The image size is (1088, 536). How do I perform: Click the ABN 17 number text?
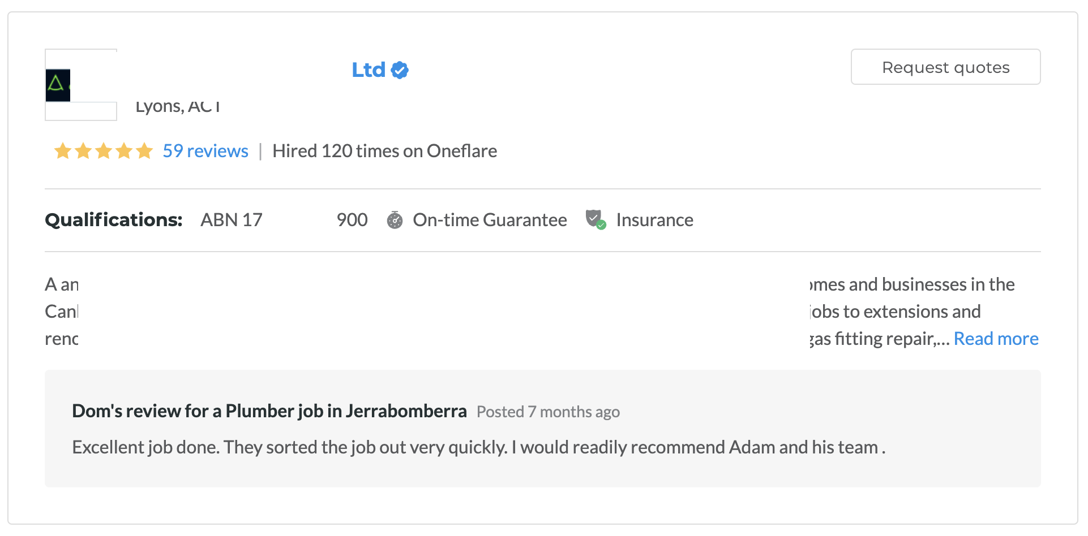click(232, 220)
